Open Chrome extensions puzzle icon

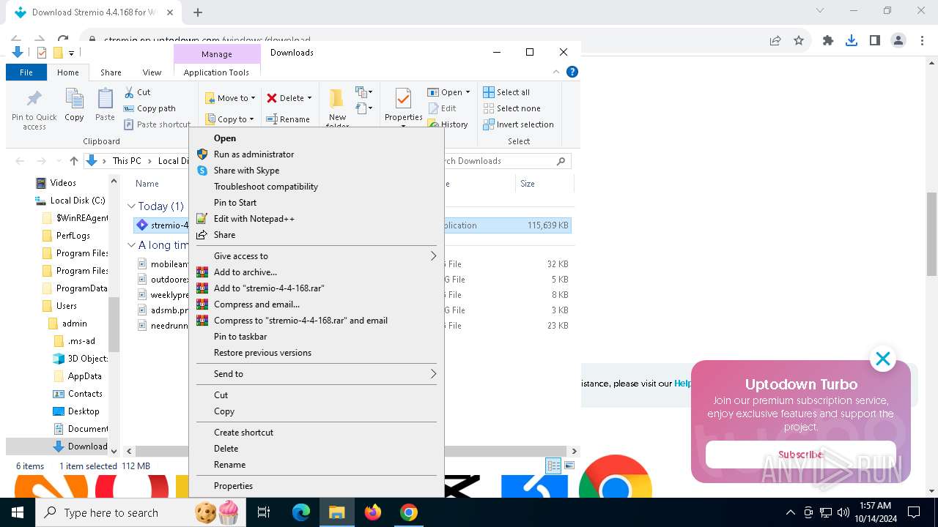pos(828,41)
